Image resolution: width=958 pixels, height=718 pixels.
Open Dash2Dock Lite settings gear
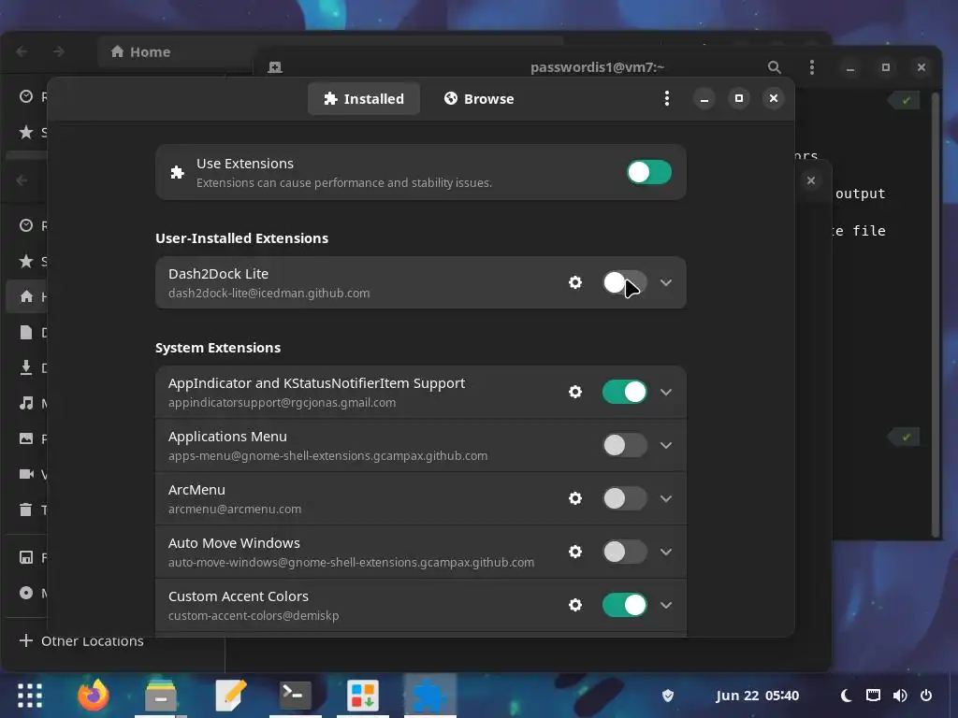(575, 282)
